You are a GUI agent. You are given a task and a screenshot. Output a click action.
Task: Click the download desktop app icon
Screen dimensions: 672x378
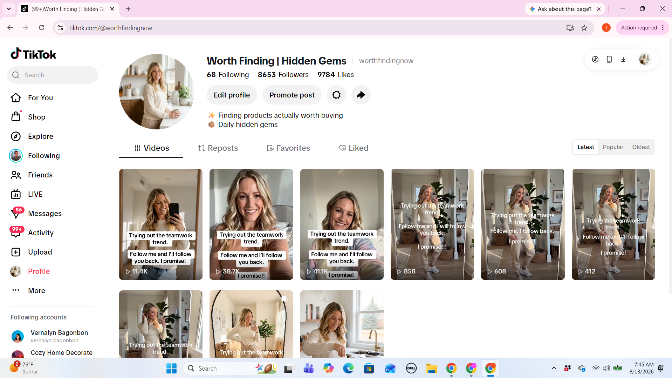tap(623, 59)
